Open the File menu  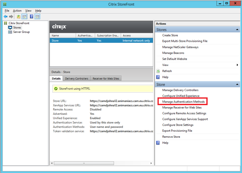point(7,11)
